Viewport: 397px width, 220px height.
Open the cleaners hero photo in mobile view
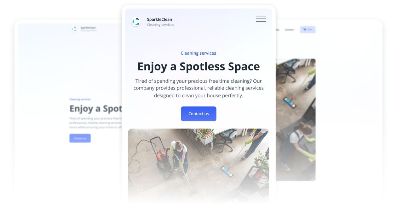coord(198,166)
